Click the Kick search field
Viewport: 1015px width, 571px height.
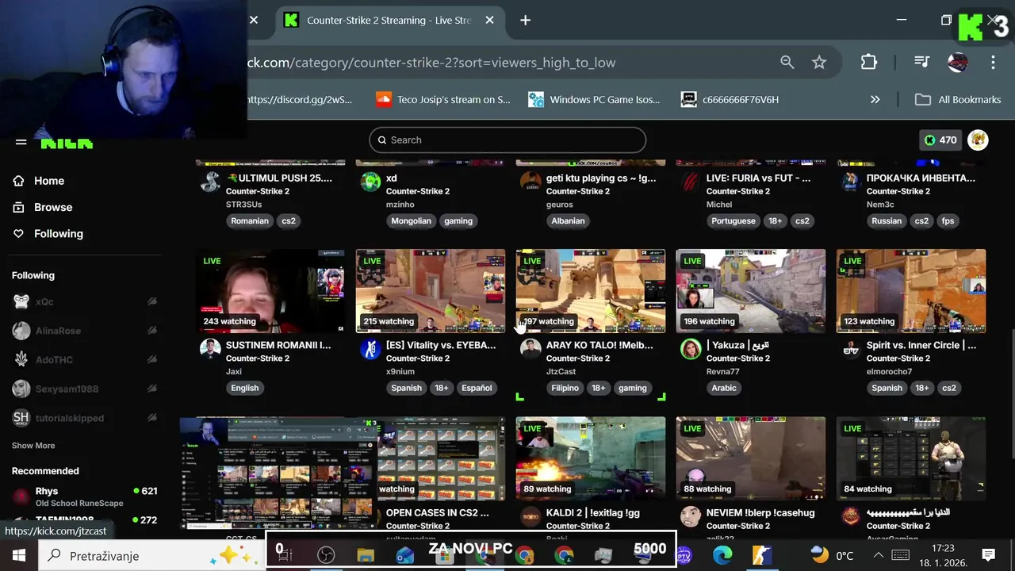click(507, 140)
